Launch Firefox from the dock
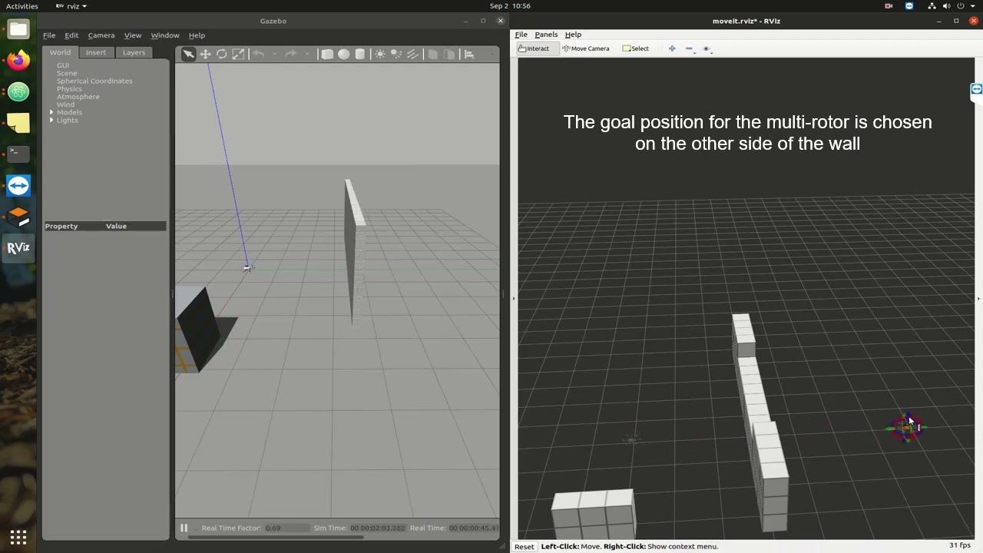The image size is (983, 553). [x=18, y=61]
